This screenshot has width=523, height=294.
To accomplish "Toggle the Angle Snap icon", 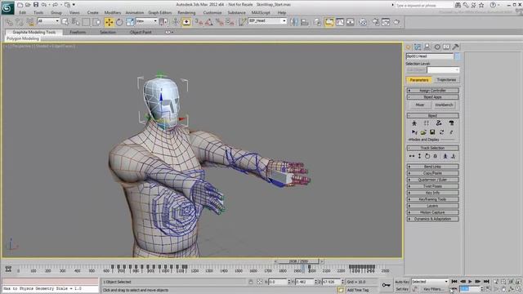I will 209,22.
